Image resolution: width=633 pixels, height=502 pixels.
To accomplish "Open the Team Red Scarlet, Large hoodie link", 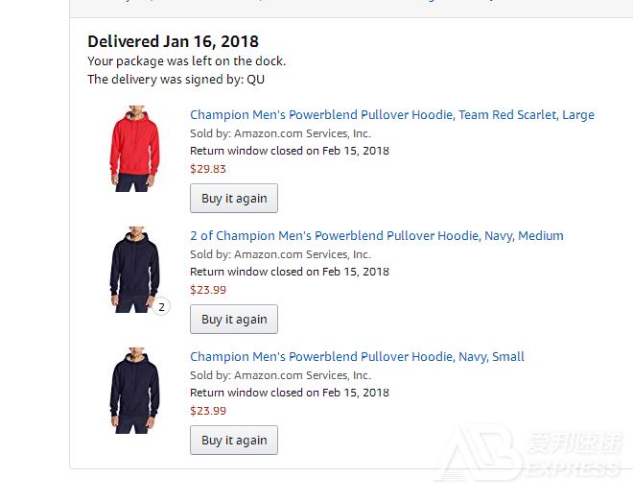I will (x=391, y=115).
